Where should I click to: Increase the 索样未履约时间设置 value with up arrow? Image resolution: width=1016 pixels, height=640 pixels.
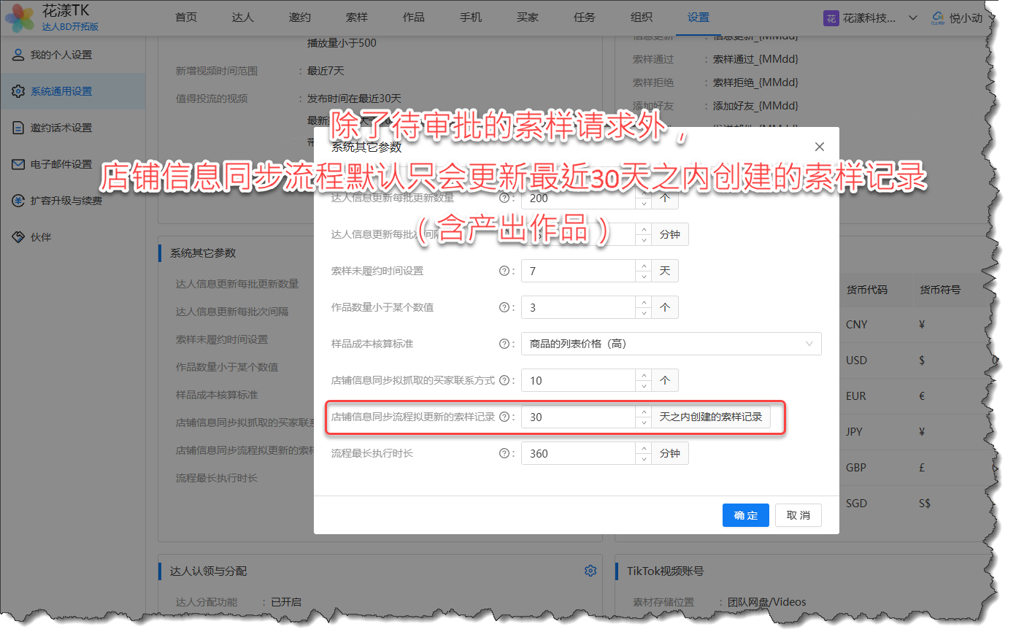coord(644,266)
